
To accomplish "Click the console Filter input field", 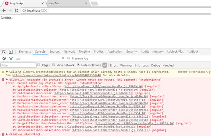I will (x=19, y=65).
